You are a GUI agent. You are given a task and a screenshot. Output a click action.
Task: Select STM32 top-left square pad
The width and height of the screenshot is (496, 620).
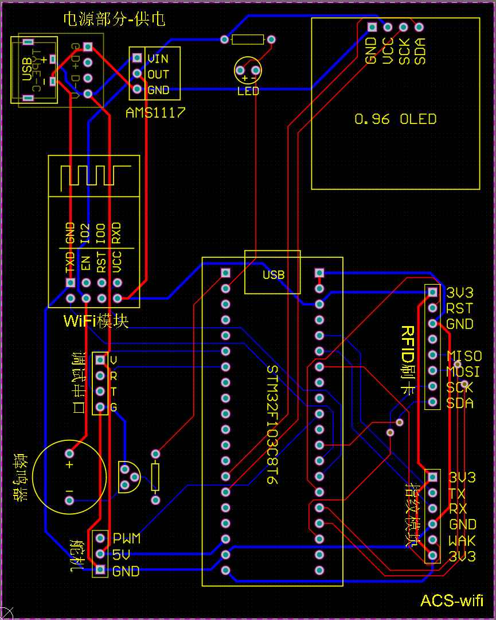click(225, 273)
